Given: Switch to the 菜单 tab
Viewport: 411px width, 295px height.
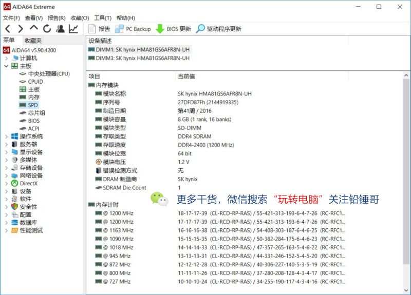Looking at the screenshot, I should 9,40.
